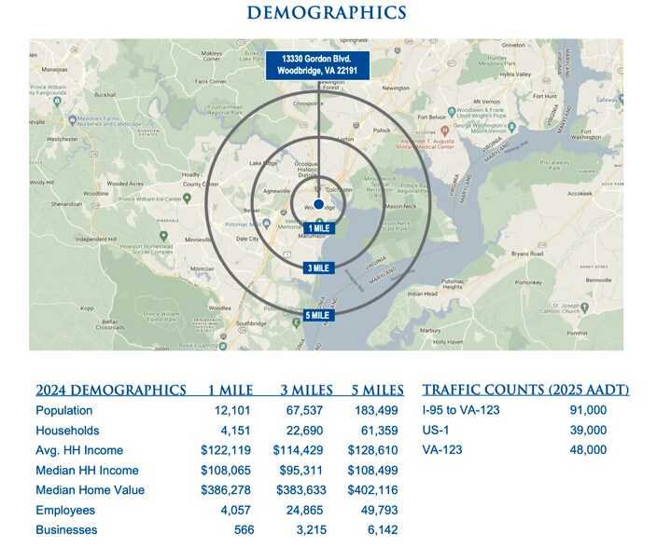
Task: Click the 5 MILE radius label
Action: [319, 315]
